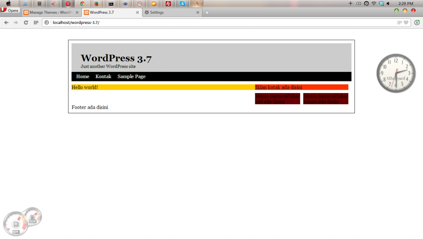Open the Time Machine clock icon in the tray

coord(366,3)
